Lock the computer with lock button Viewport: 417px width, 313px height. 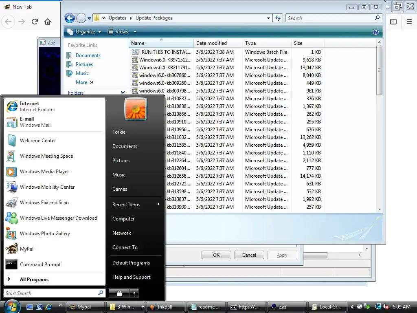click(119, 293)
